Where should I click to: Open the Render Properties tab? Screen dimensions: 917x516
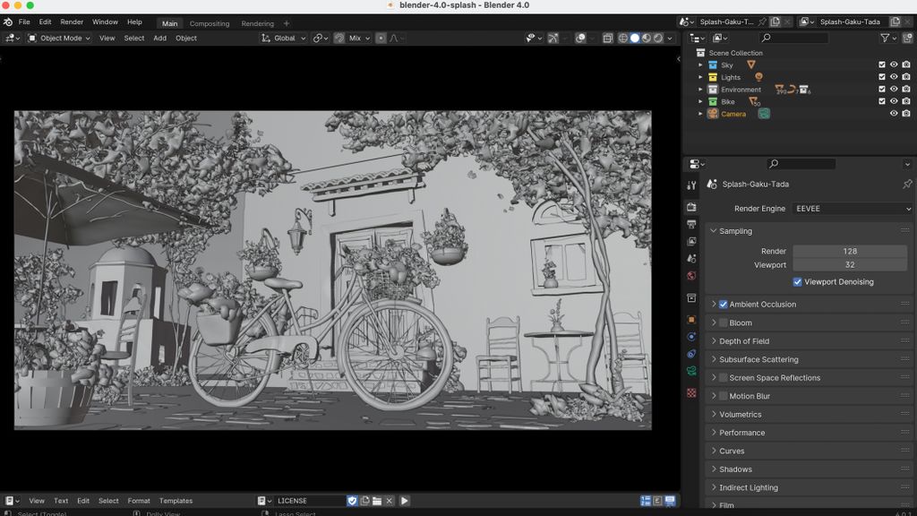click(x=690, y=208)
